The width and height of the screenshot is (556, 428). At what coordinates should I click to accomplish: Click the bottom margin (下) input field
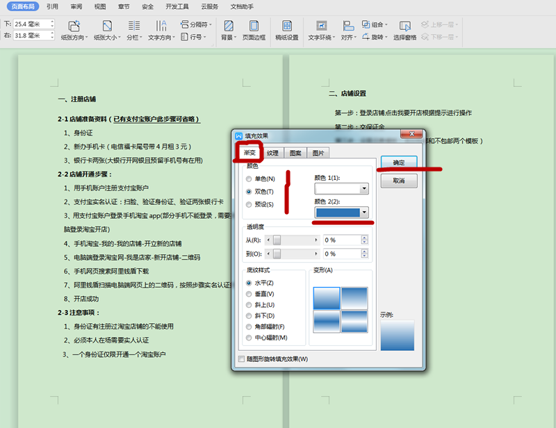(31, 24)
